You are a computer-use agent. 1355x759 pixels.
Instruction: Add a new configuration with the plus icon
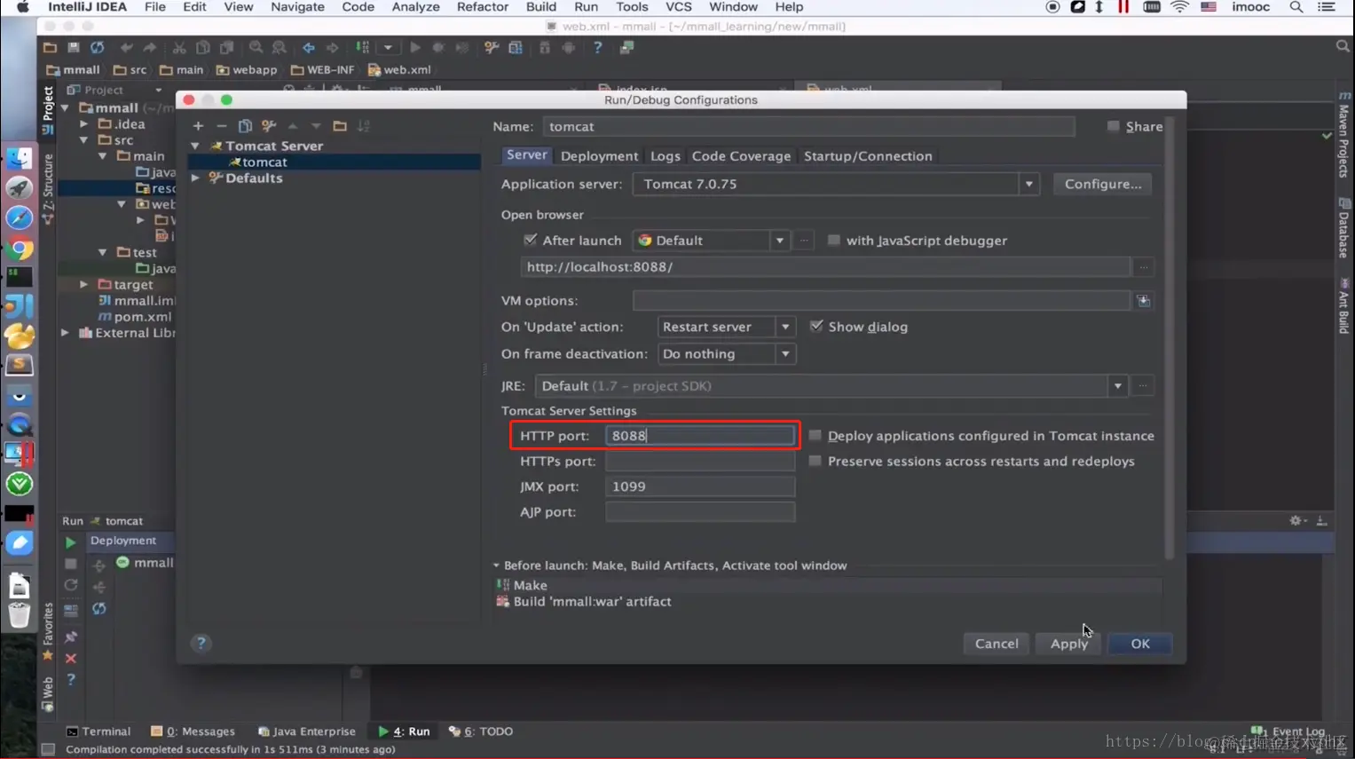click(198, 126)
